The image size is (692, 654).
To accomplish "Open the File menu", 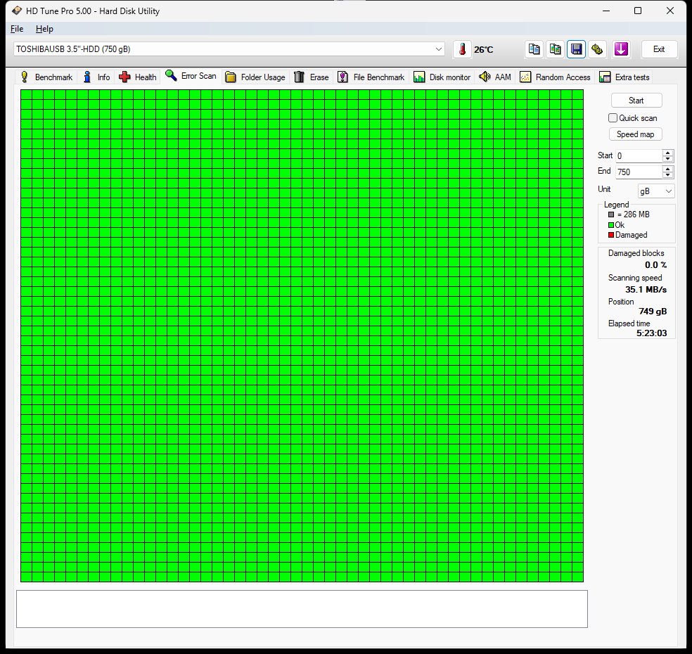I will pos(17,29).
